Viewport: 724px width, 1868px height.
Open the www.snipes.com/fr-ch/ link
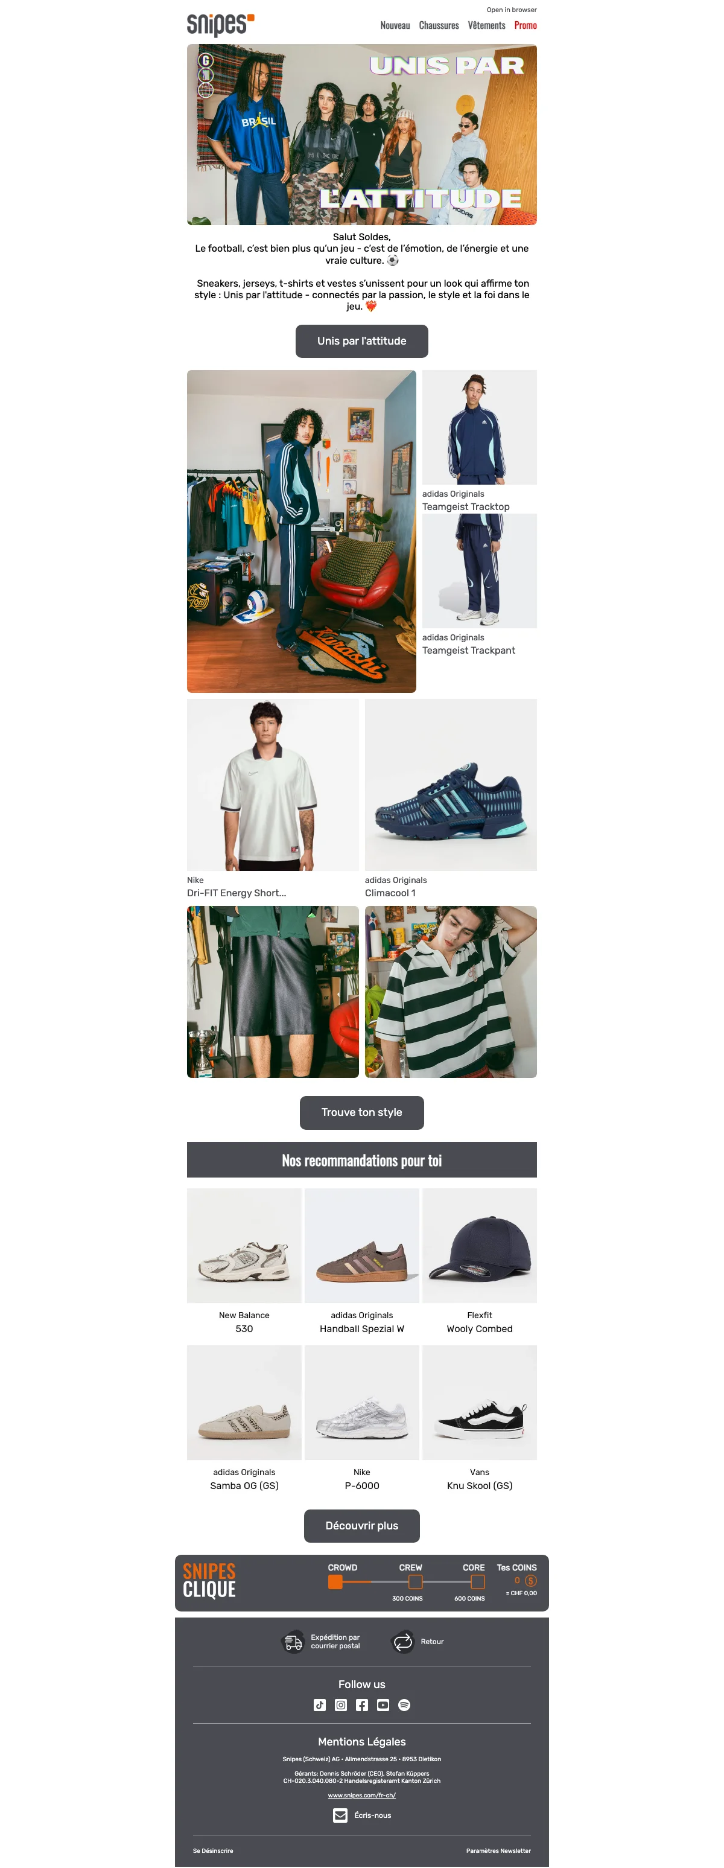tap(361, 1795)
